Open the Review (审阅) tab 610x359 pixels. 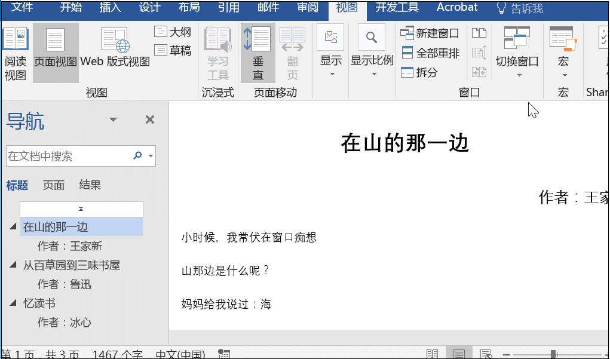pyautogui.click(x=307, y=7)
